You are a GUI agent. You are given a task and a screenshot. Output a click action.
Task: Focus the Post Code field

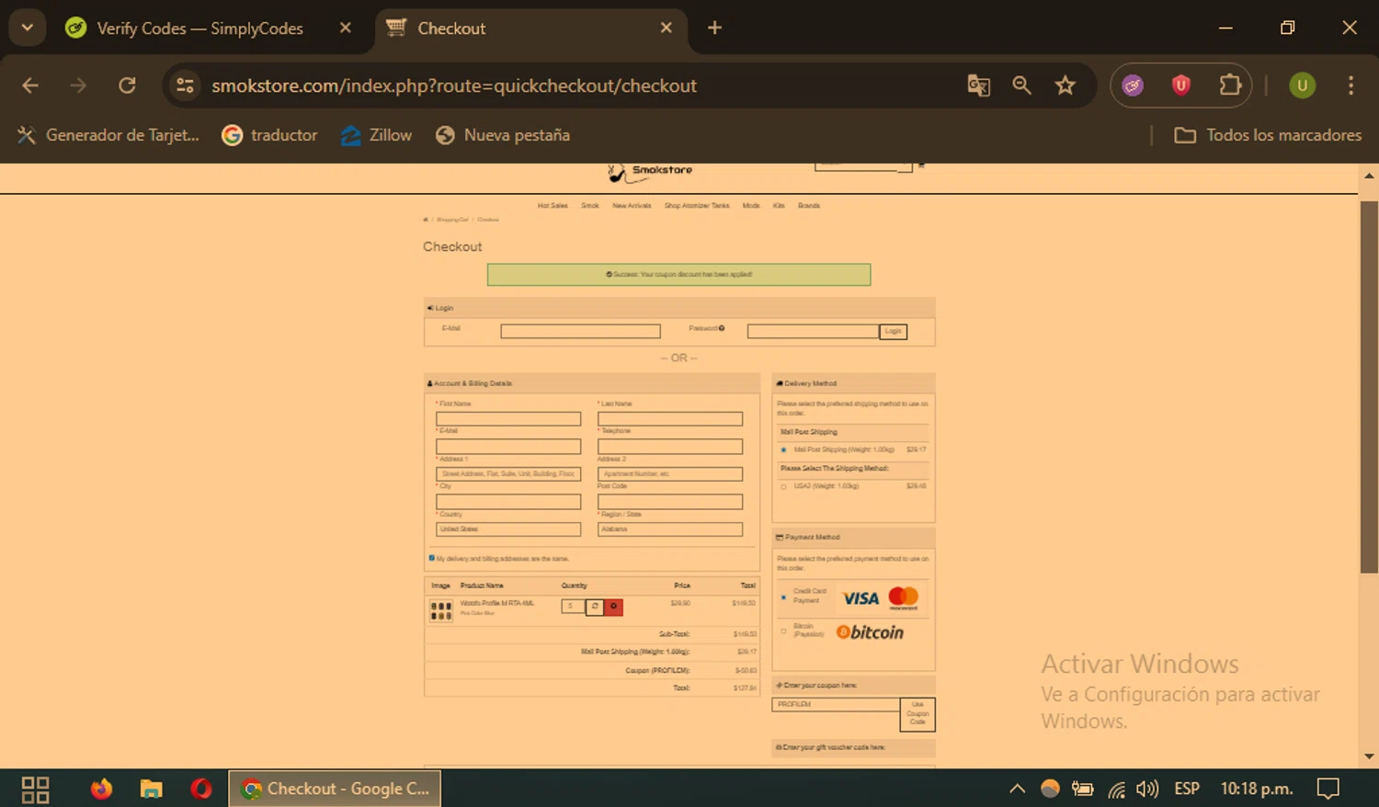[670, 502]
